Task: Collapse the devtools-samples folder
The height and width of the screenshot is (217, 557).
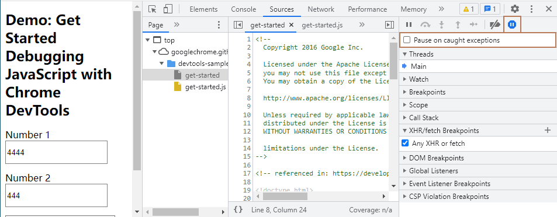Action: point(162,64)
